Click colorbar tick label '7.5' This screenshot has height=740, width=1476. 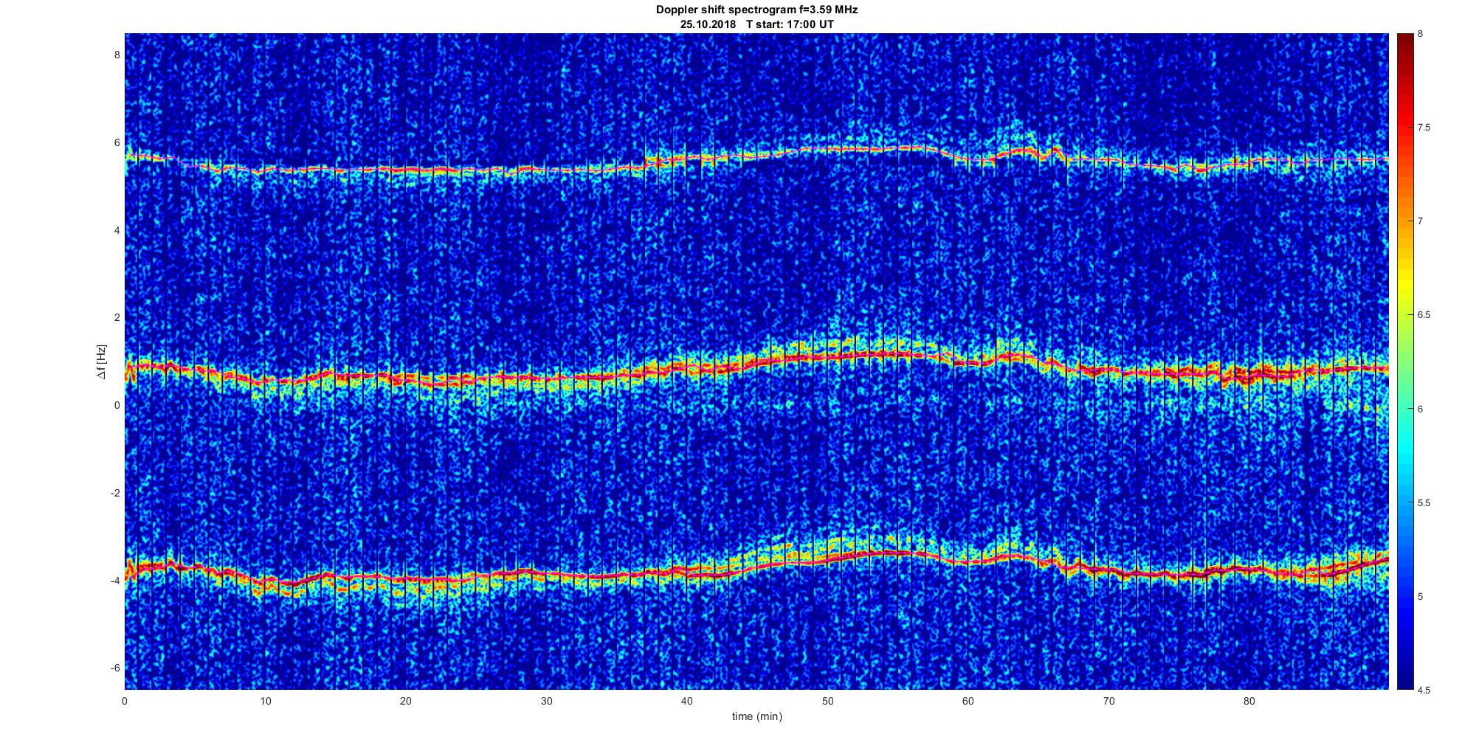point(1424,128)
